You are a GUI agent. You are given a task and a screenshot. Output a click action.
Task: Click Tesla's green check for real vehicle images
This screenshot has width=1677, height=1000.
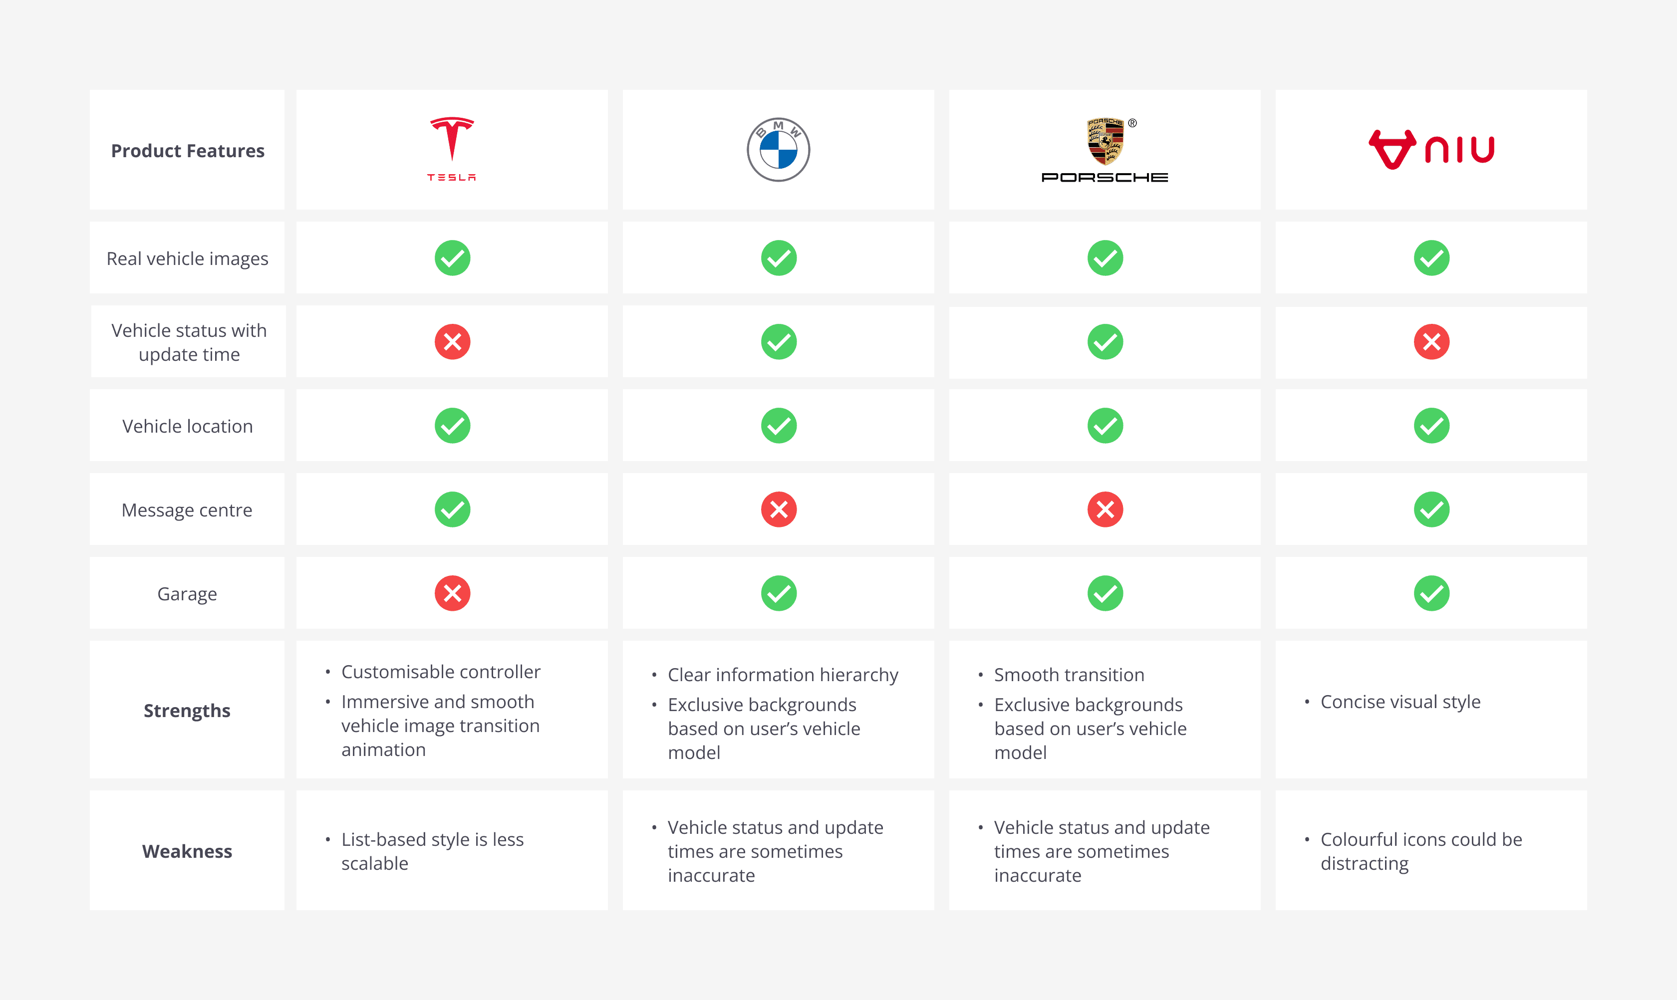pos(452,258)
